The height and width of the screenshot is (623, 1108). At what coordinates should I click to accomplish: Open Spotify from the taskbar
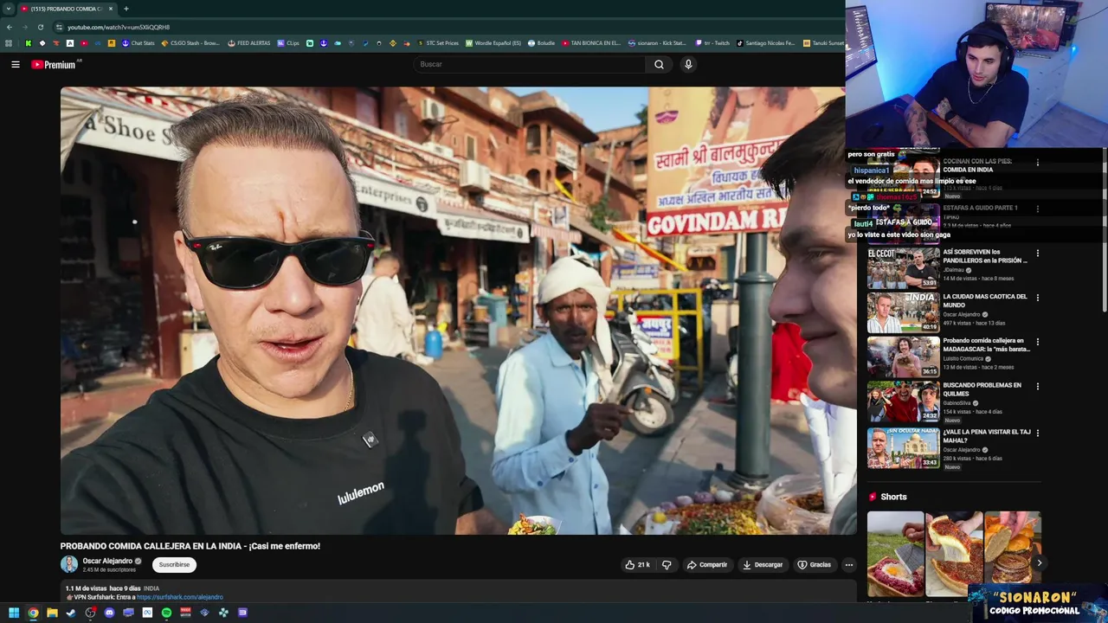point(166,613)
